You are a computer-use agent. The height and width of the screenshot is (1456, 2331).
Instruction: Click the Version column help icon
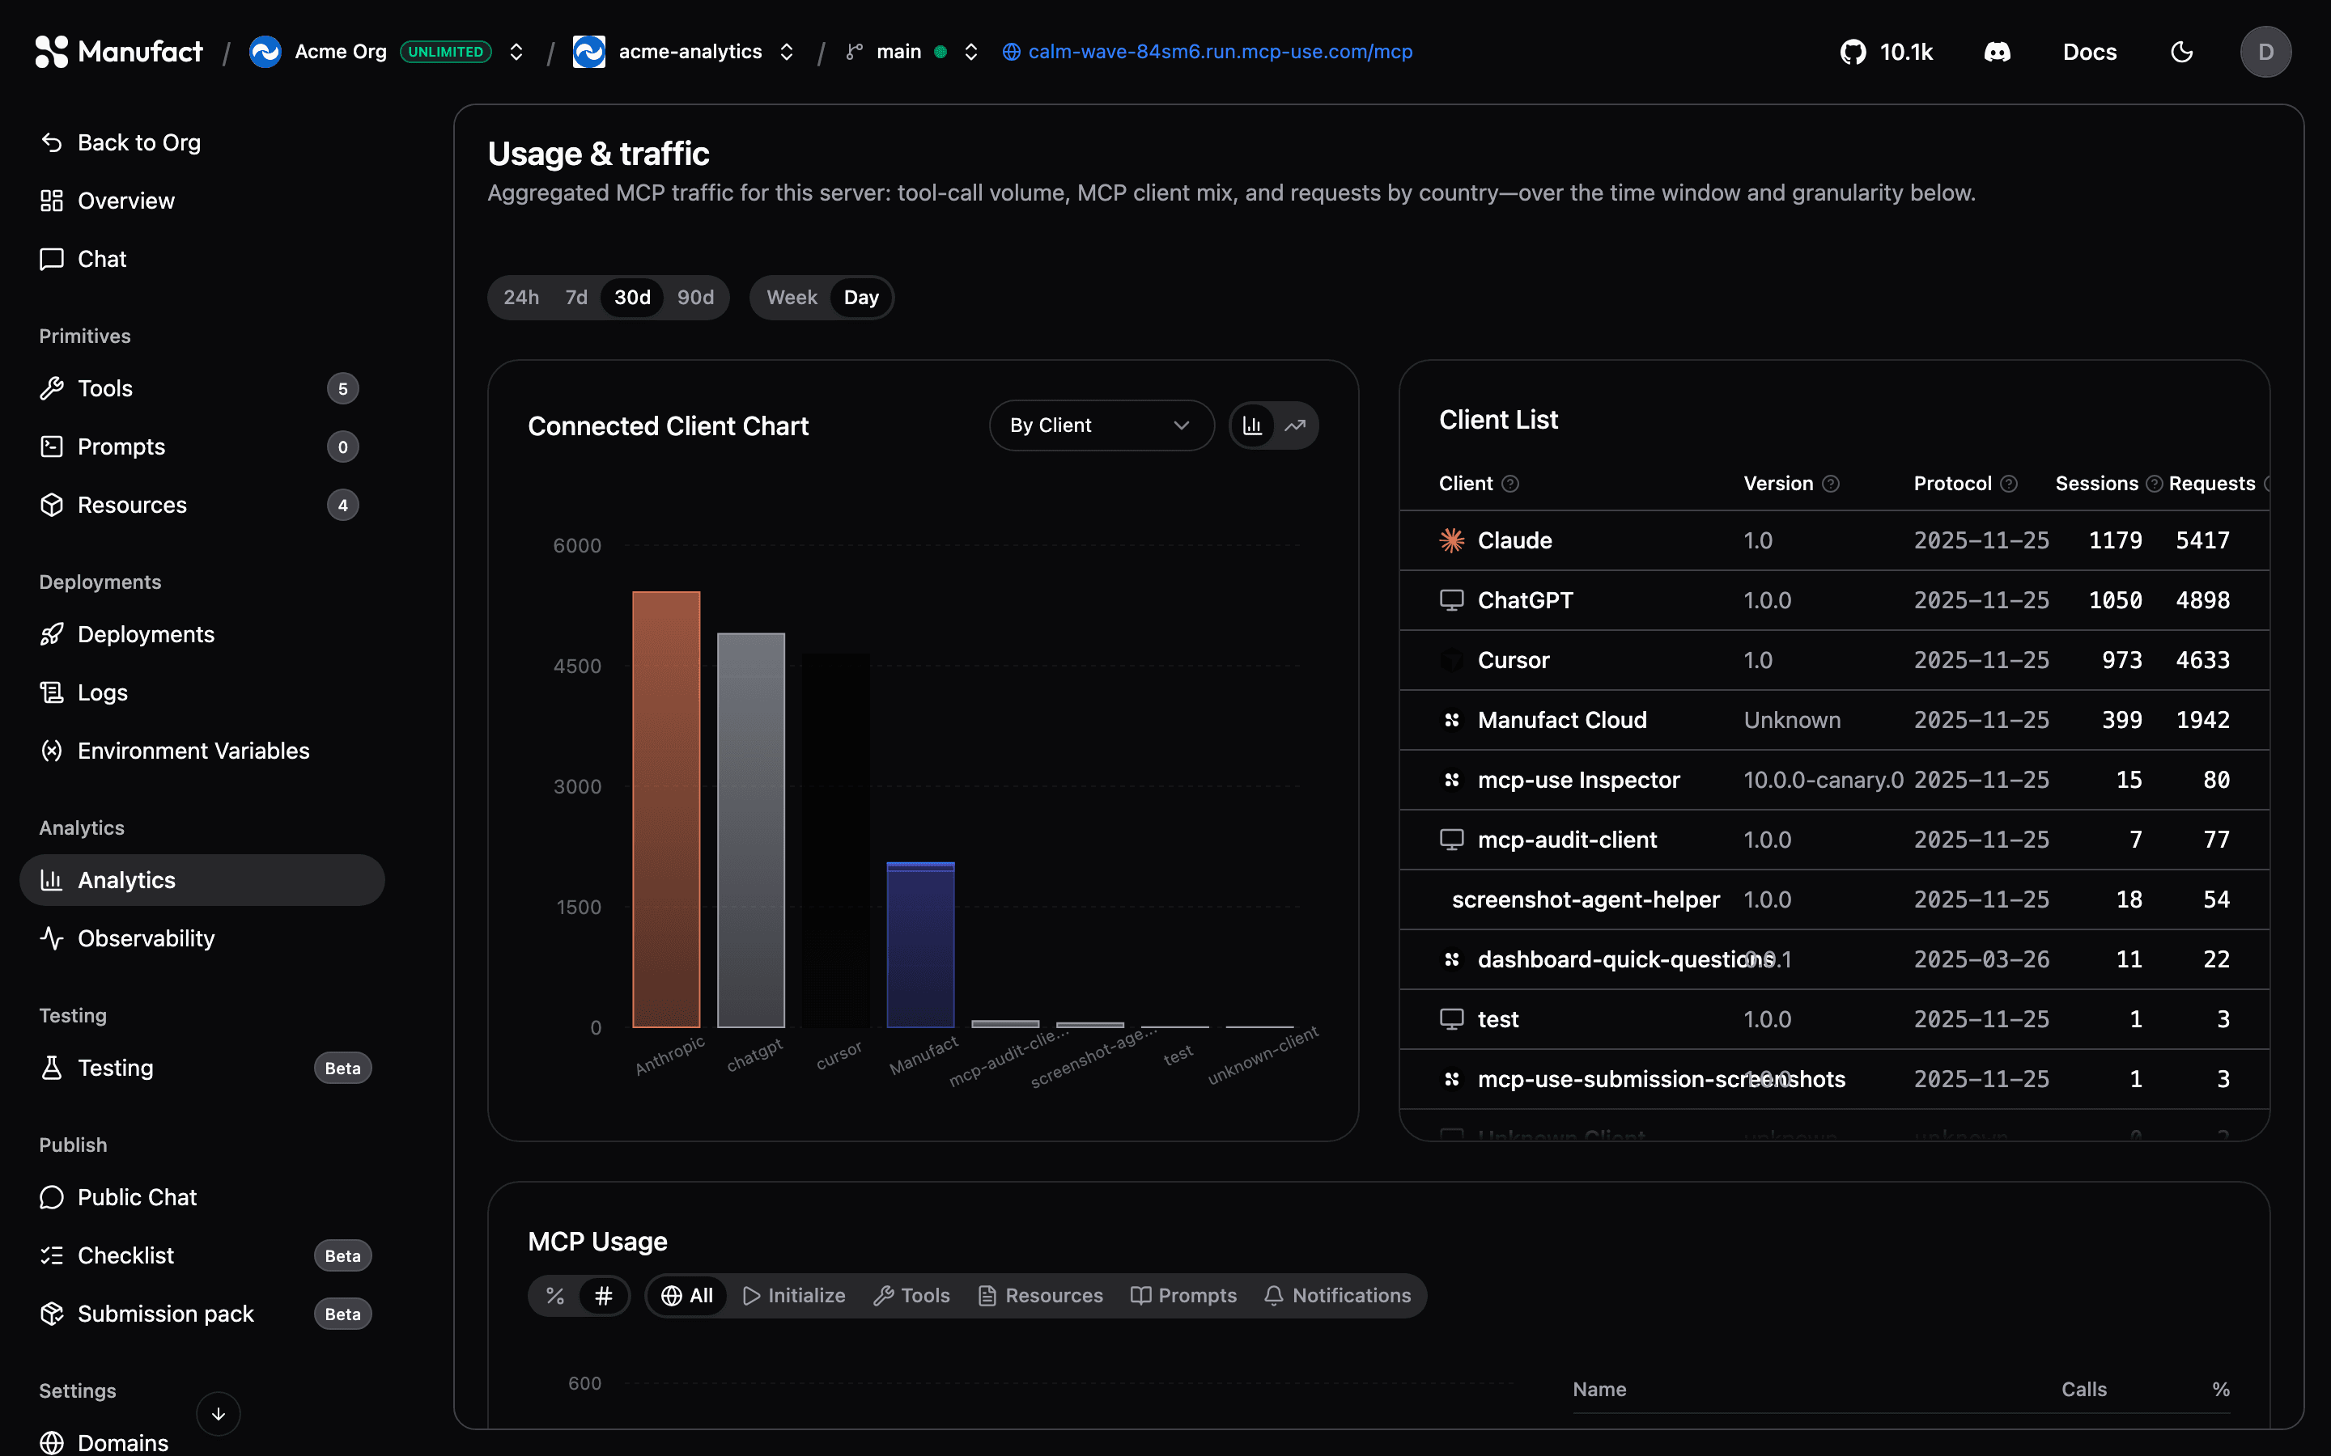(x=1830, y=485)
